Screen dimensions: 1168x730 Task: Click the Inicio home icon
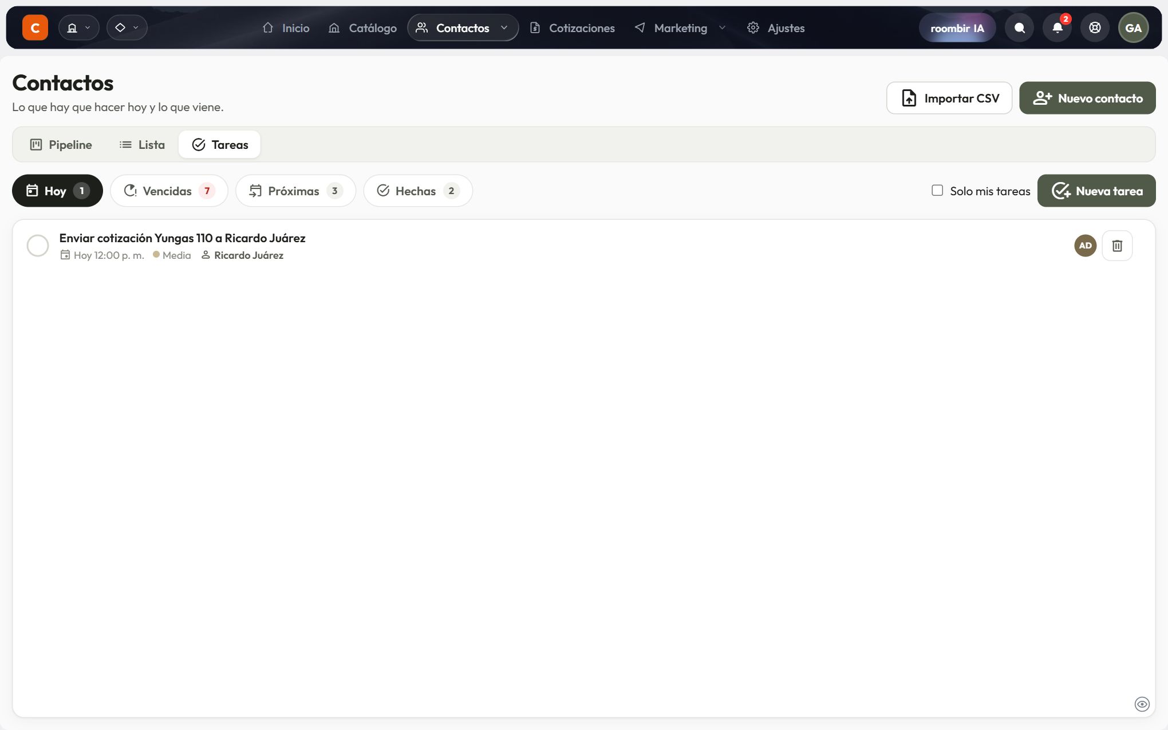pos(268,27)
